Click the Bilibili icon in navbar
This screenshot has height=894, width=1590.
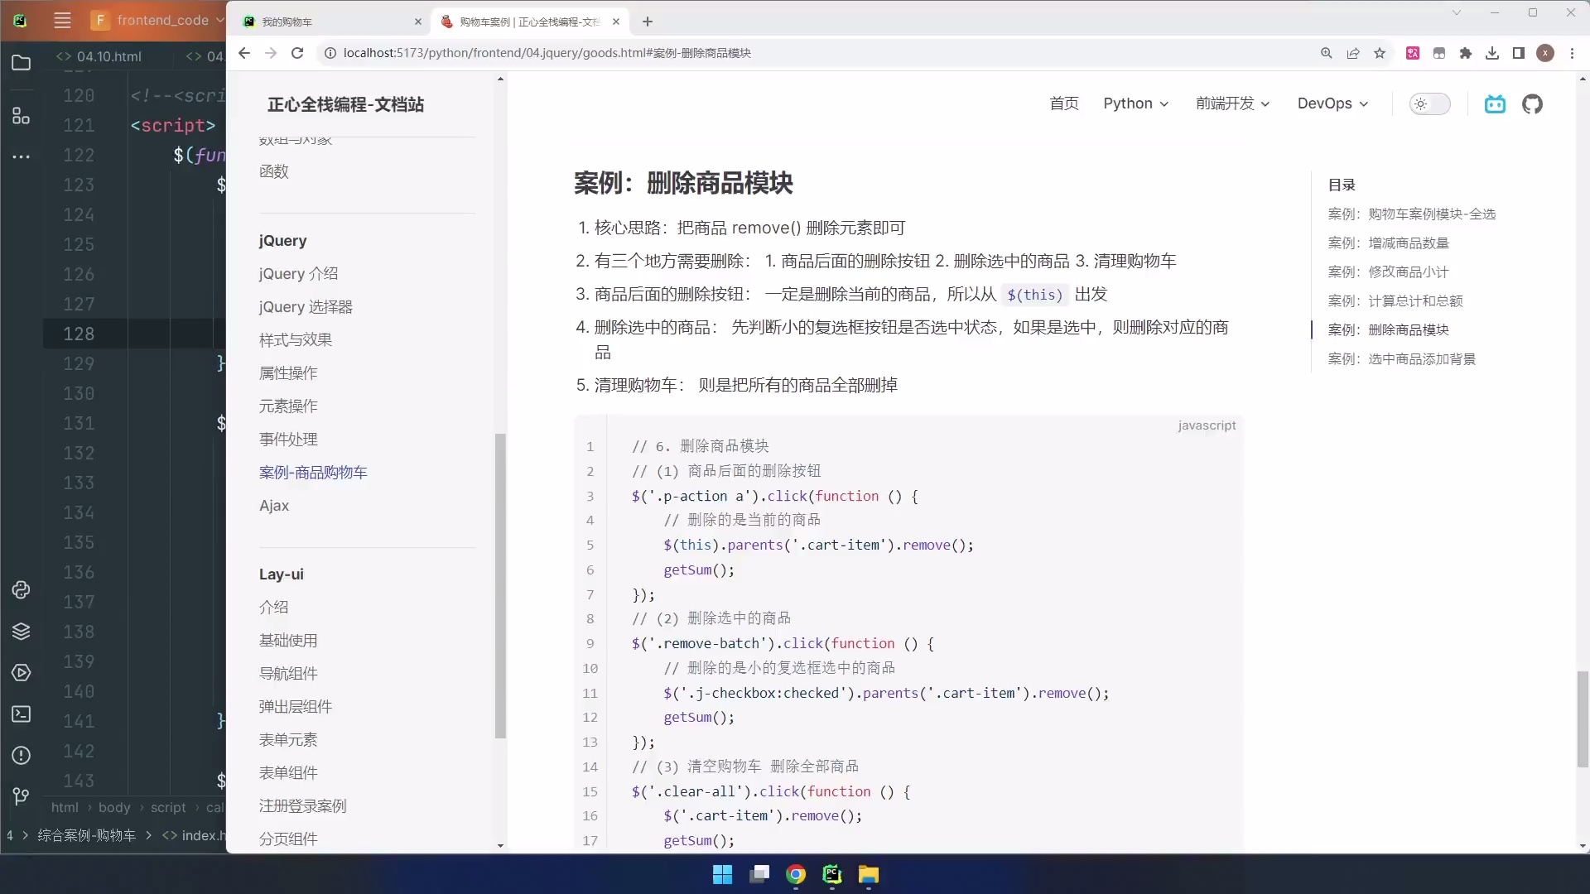click(1495, 104)
